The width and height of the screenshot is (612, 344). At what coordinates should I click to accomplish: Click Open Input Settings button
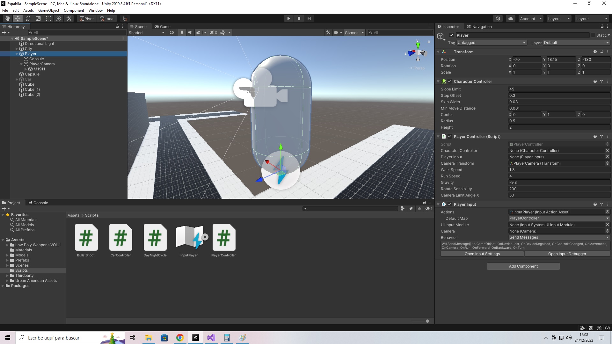tap(482, 254)
